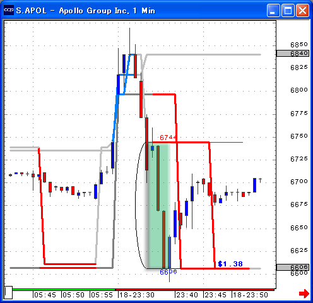The height and width of the screenshot is (303, 313).
Task: Click the 6650 price scale label
Action: [x=299, y=228]
